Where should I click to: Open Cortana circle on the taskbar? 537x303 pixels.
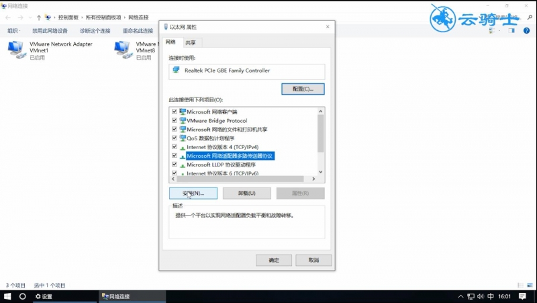tap(22, 296)
